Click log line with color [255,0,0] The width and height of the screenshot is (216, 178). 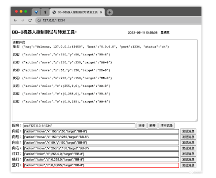click(x=62, y=86)
